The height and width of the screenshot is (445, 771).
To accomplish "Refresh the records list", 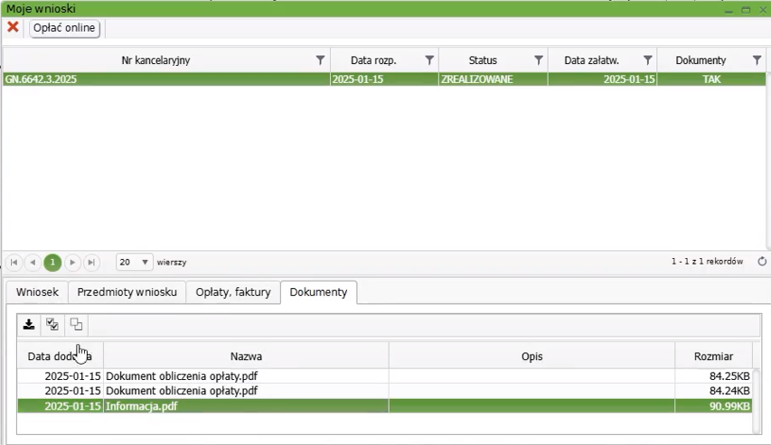I will [762, 262].
